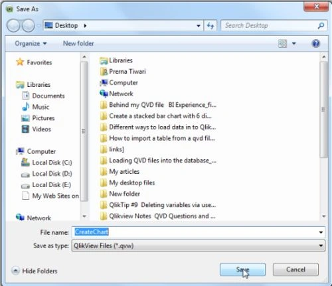Open the Organize dropdown menu
Screen dimensions: 332x286
[31, 43]
